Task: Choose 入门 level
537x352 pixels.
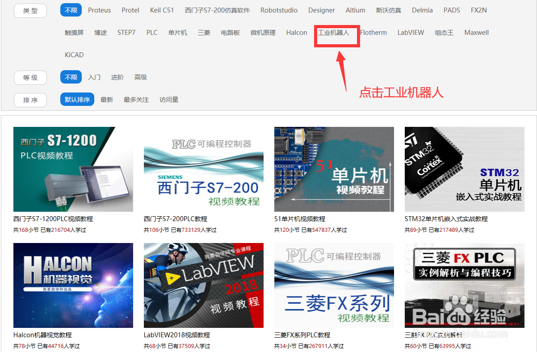Action: click(x=94, y=77)
